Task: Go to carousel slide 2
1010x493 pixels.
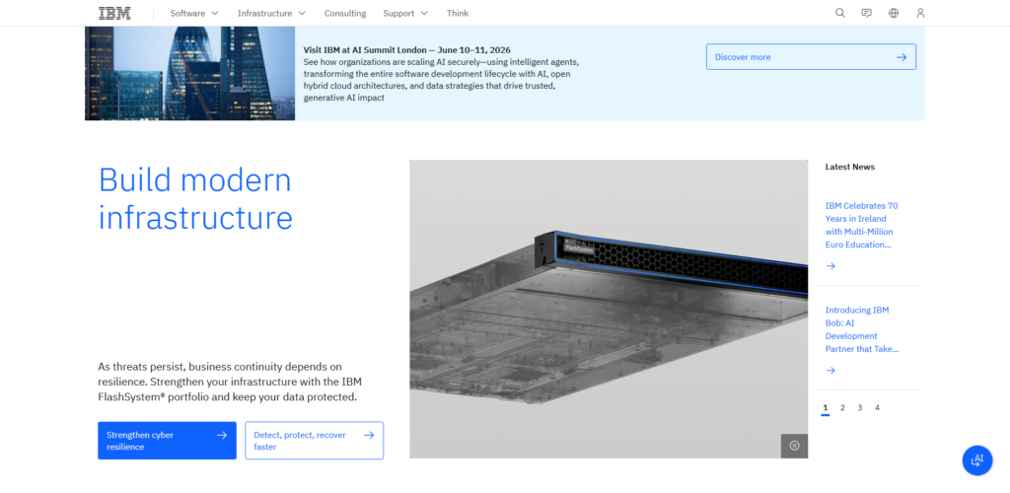Action: [x=842, y=408]
